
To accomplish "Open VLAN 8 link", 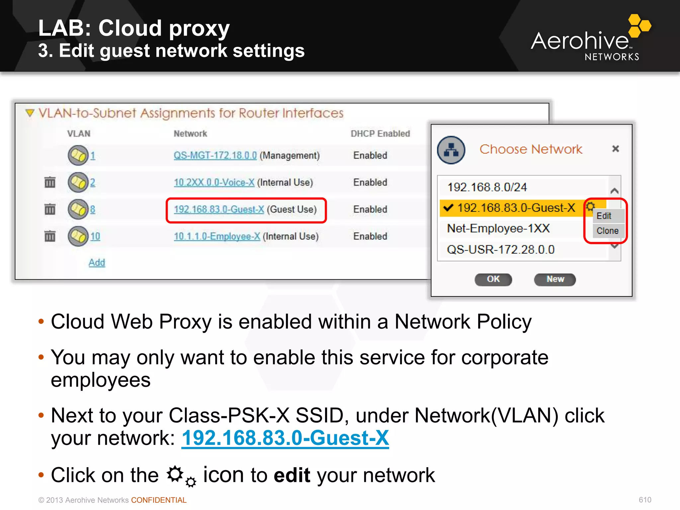I will (93, 210).
